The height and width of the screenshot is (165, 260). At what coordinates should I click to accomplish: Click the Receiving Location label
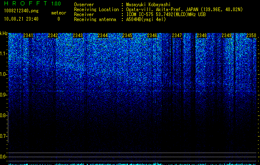[96, 9]
